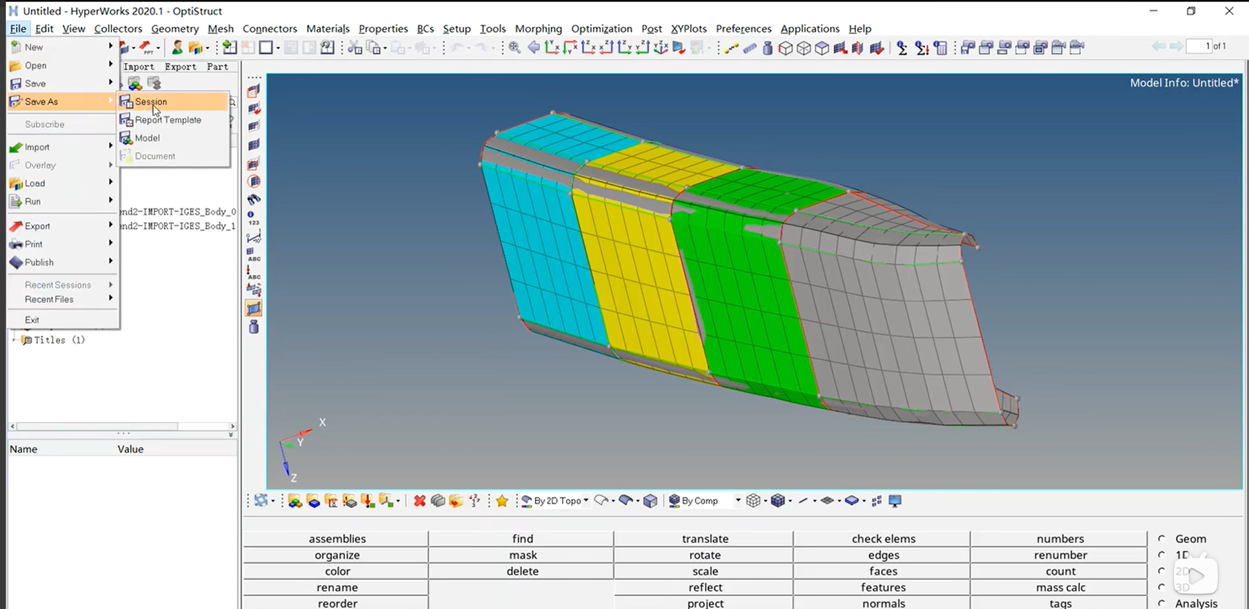Click the zoom/fit magnifier icon in the toolbar

515,47
